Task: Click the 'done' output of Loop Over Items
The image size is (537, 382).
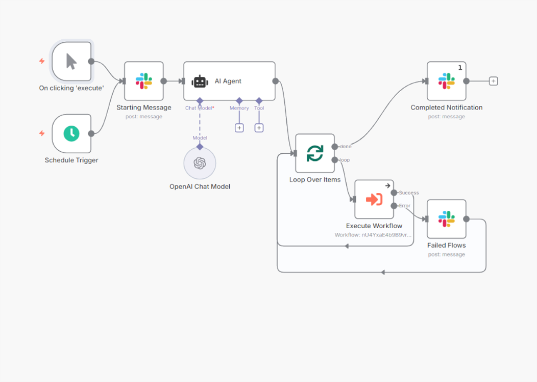Action: [x=334, y=147]
